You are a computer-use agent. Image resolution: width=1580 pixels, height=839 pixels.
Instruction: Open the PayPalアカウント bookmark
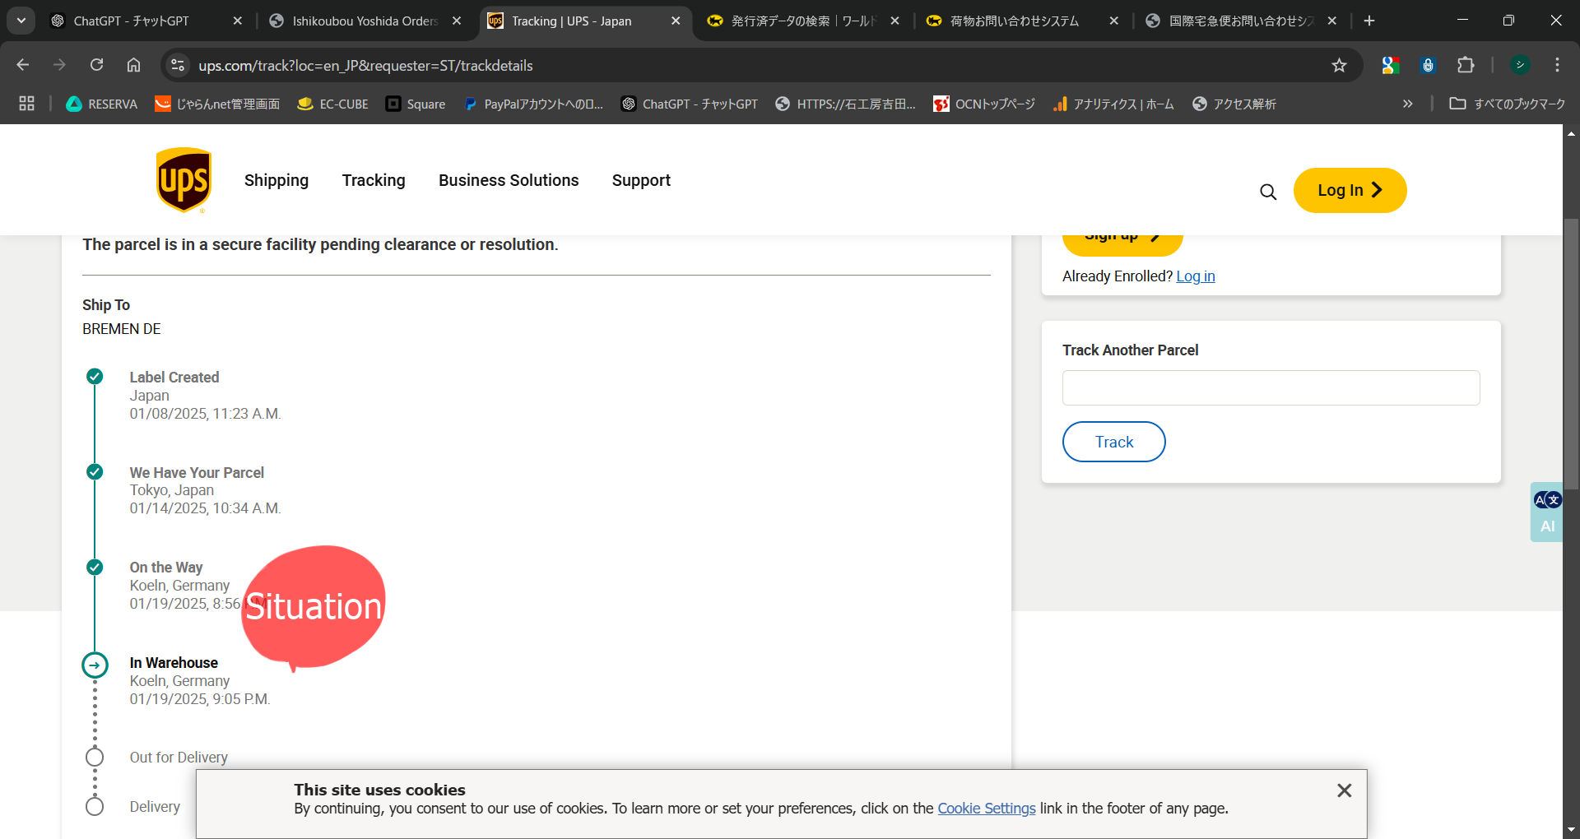point(533,104)
